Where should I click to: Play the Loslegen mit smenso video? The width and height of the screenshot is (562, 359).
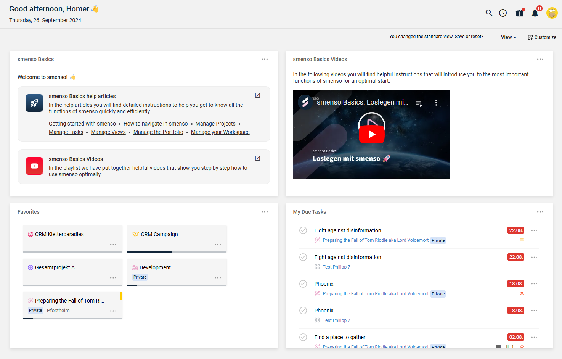371,134
